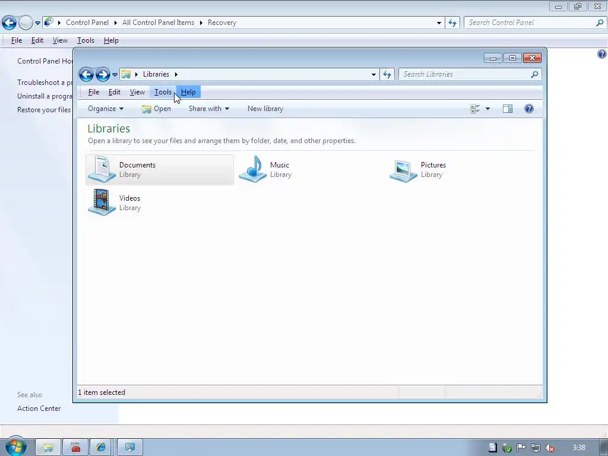Open red toolbox app on taskbar
Screen dimensions: 608x456
(75, 448)
